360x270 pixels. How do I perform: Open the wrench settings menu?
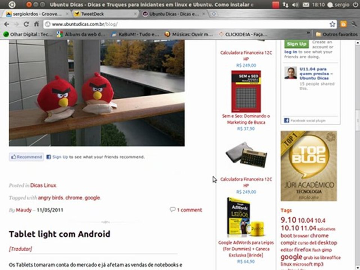click(354, 24)
